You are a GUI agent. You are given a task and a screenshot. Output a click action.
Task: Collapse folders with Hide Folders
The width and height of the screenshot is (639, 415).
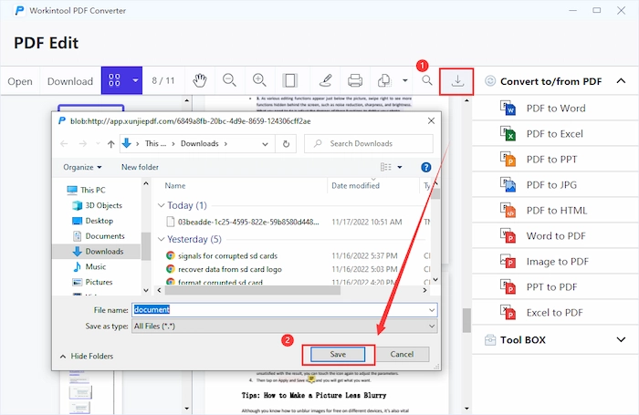(x=87, y=356)
